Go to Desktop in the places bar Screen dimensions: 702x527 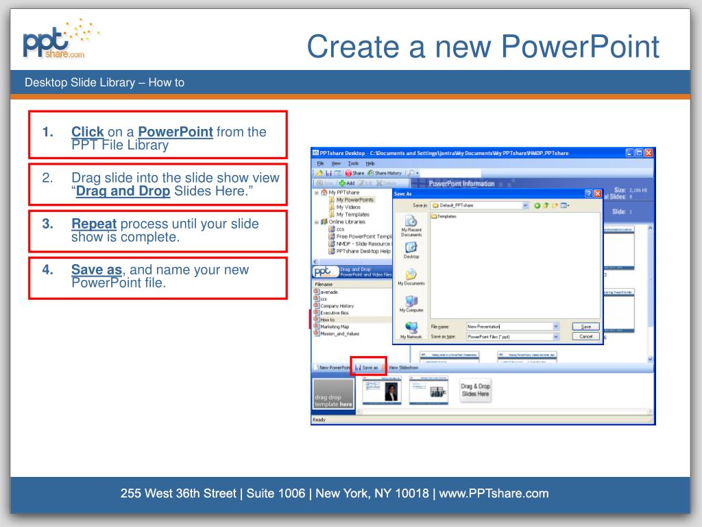(x=411, y=250)
